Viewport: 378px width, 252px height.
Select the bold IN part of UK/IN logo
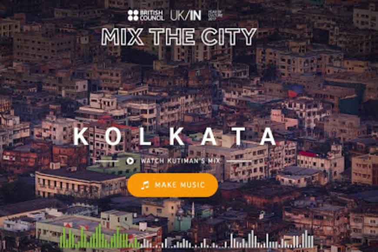[x=196, y=16]
